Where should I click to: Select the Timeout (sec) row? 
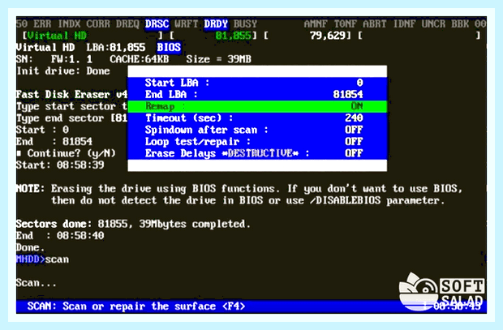(x=257, y=118)
